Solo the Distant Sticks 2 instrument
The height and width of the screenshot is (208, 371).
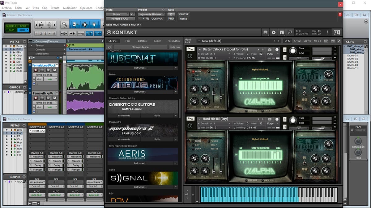tap(285, 50)
